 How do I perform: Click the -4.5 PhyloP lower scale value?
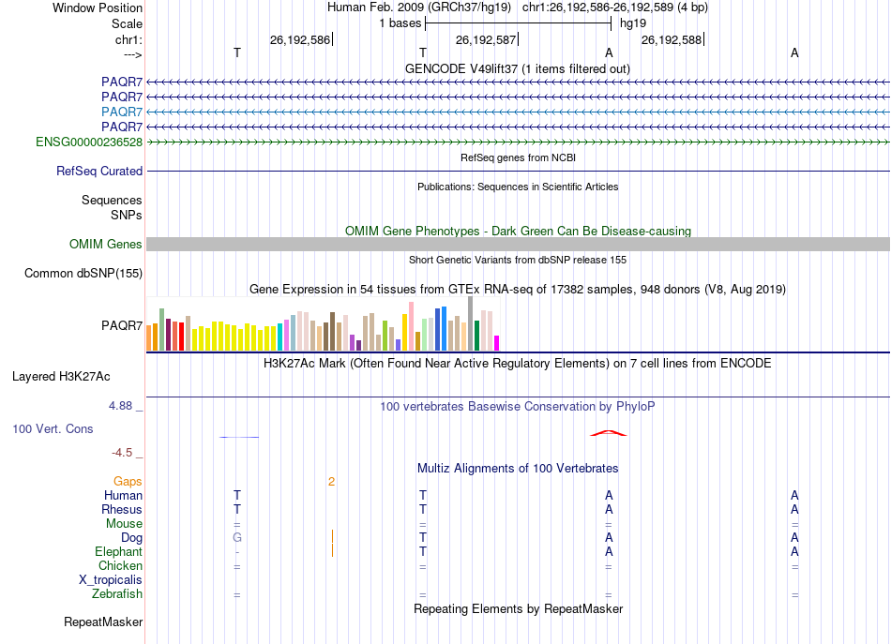[x=122, y=453]
